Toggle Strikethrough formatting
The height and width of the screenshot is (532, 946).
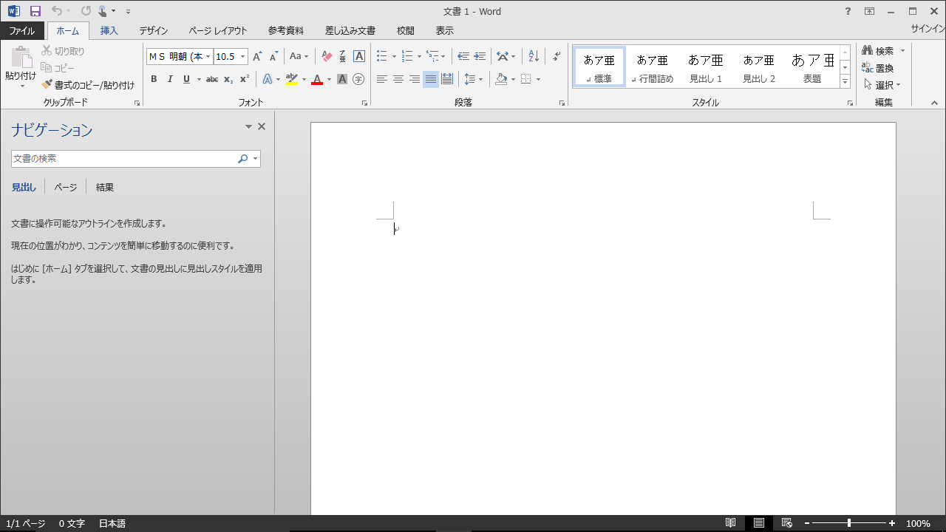pyautogui.click(x=212, y=79)
